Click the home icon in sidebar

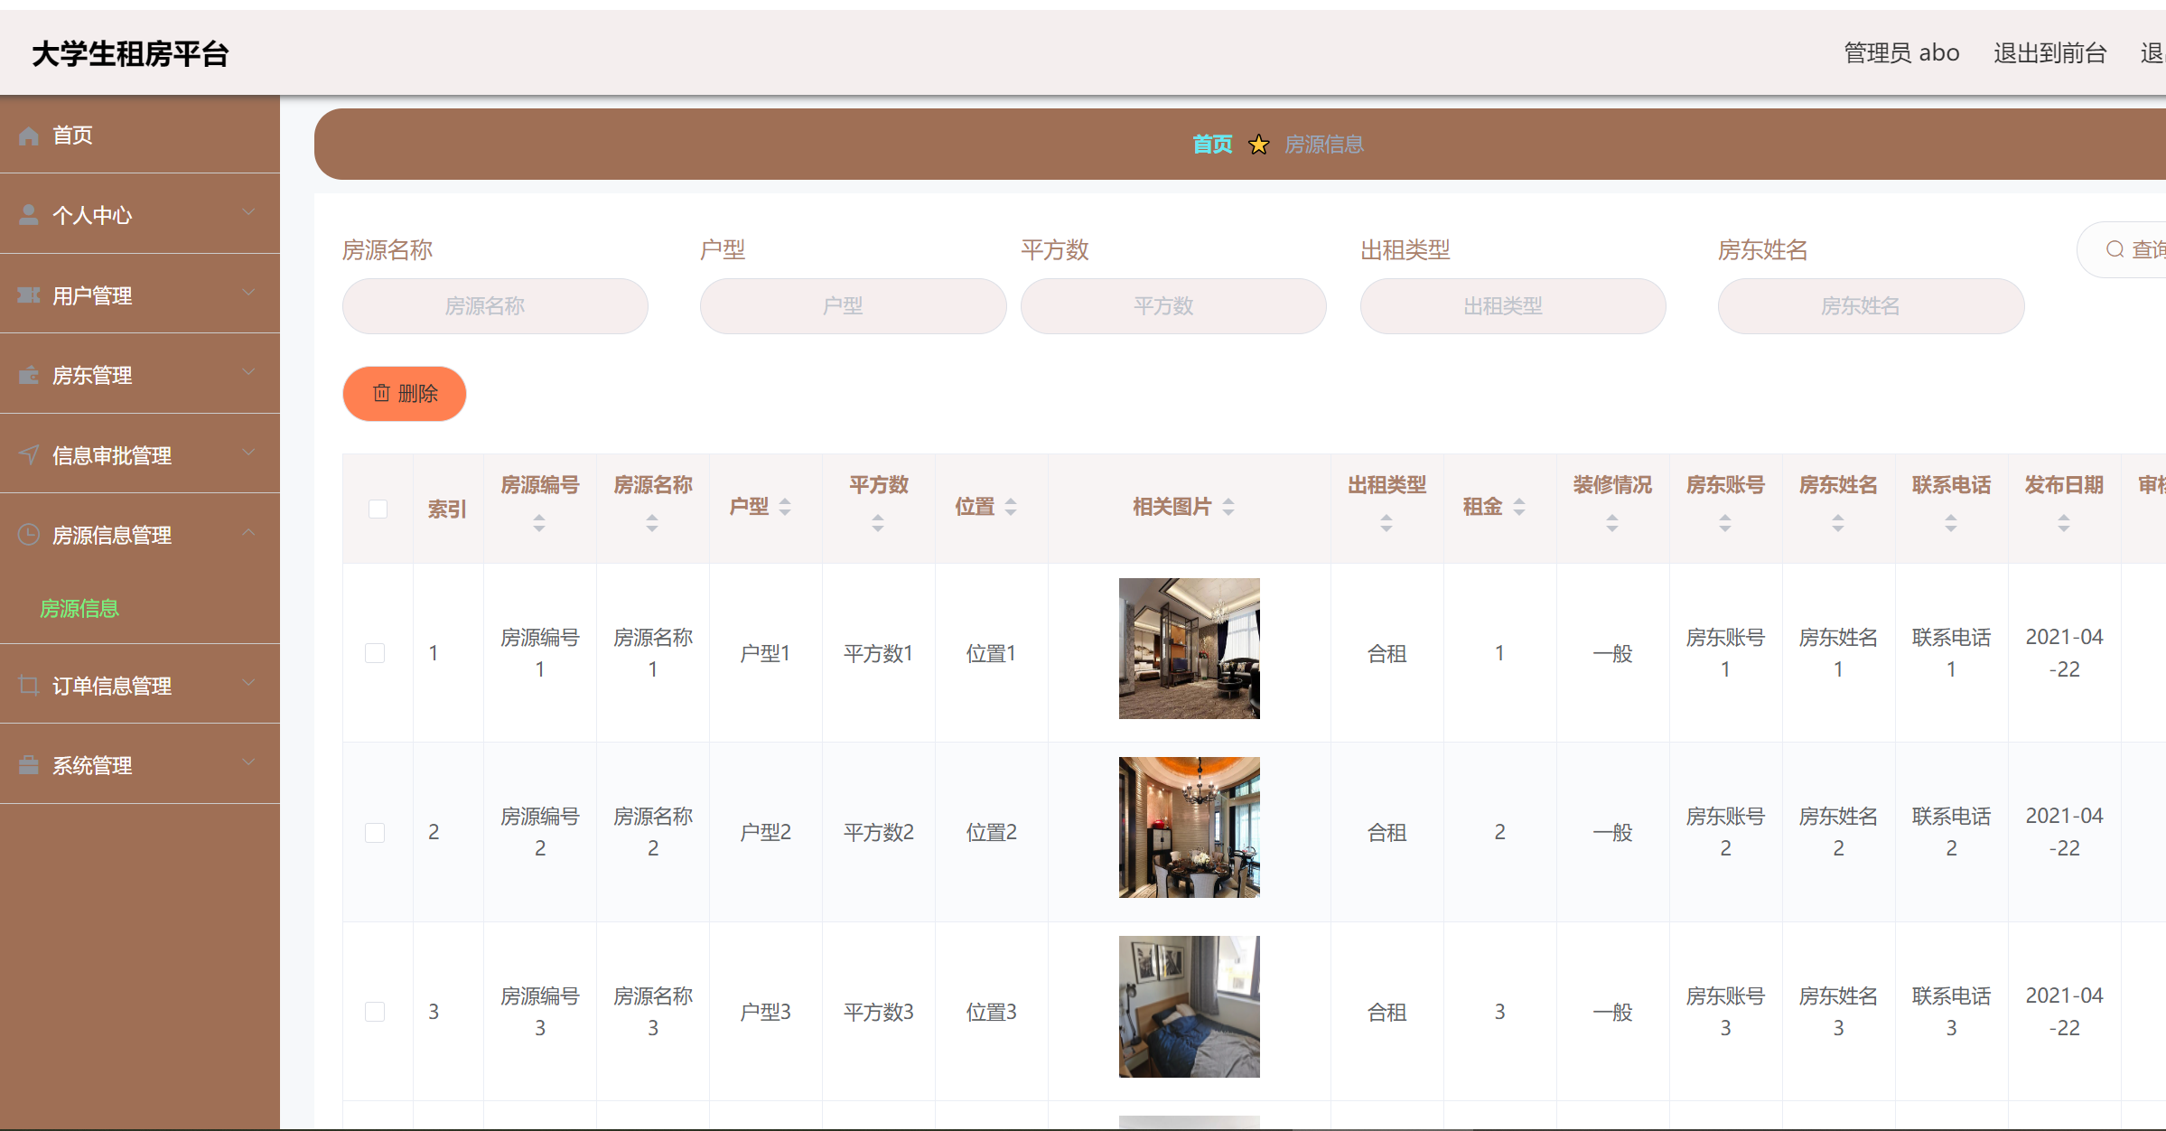point(29,136)
